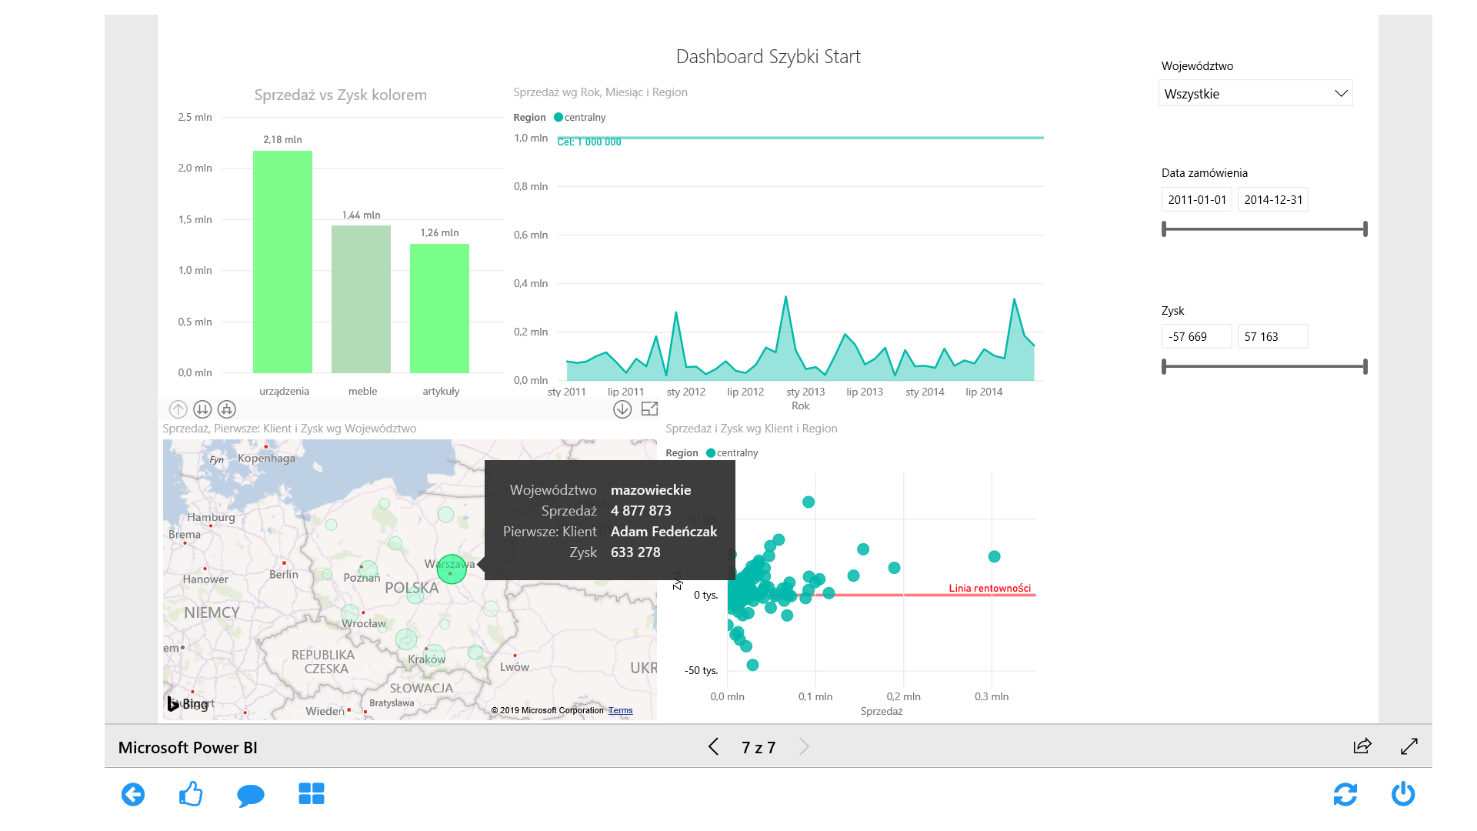Open the tiles grid icon
The height and width of the screenshot is (831, 1477).
pos(312,793)
